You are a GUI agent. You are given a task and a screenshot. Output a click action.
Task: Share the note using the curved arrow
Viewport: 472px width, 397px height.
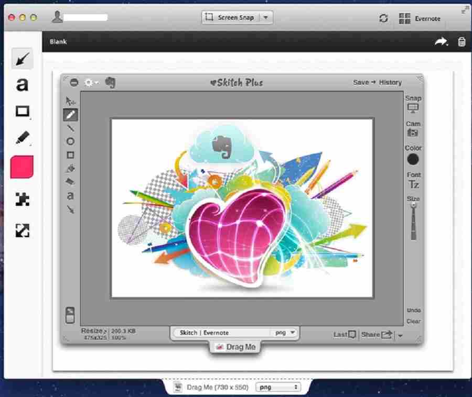pyautogui.click(x=441, y=41)
